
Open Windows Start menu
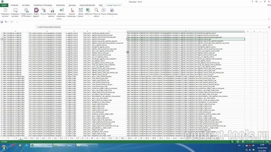tap(4, 147)
